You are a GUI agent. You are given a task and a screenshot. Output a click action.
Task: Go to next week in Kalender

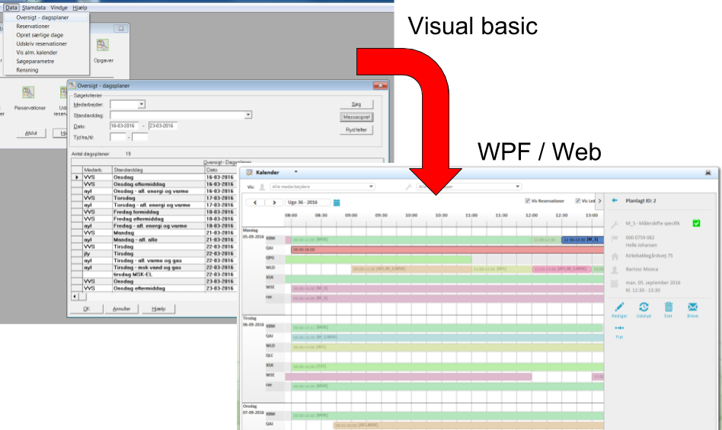click(274, 202)
